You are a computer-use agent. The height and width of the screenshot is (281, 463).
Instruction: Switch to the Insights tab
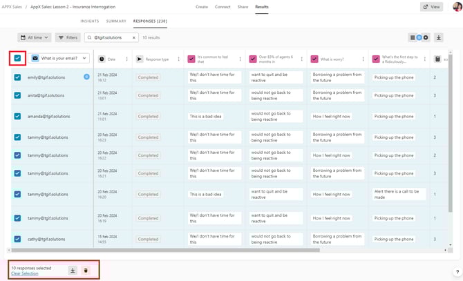tap(90, 21)
